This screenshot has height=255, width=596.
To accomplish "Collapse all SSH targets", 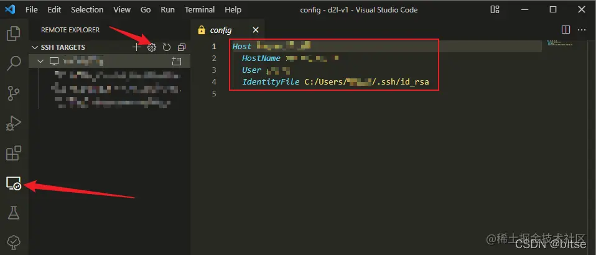I will 182,47.
